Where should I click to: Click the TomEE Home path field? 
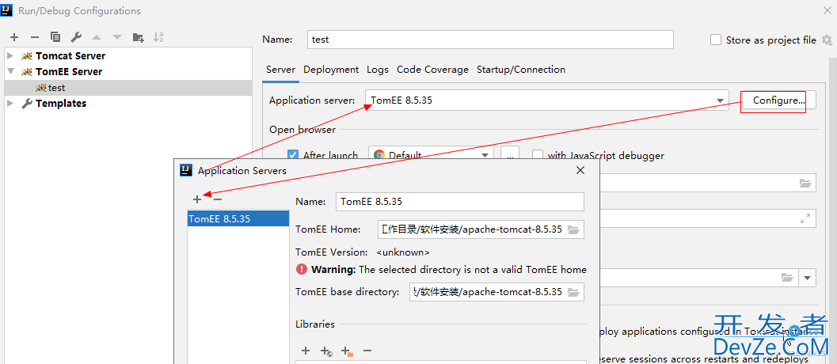tap(472, 230)
